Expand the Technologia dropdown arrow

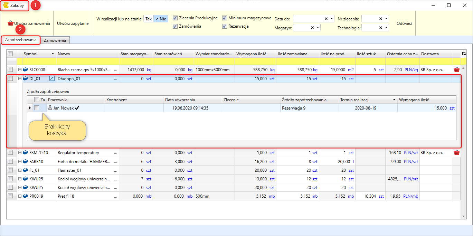click(386, 28)
